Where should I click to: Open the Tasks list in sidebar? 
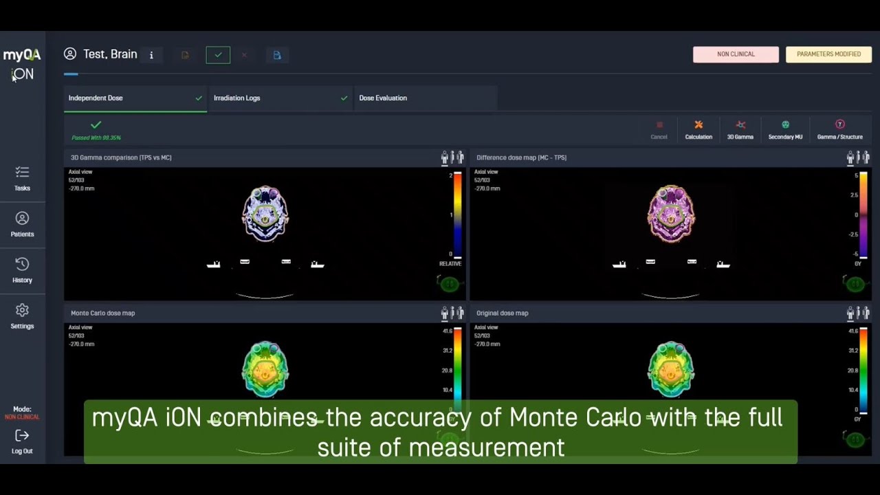[22, 178]
